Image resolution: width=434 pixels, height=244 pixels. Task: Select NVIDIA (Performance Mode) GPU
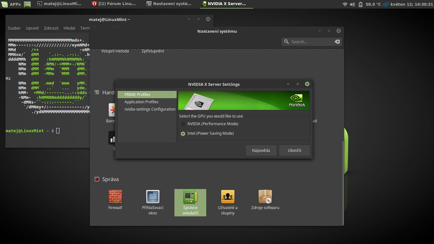(x=183, y=124)
